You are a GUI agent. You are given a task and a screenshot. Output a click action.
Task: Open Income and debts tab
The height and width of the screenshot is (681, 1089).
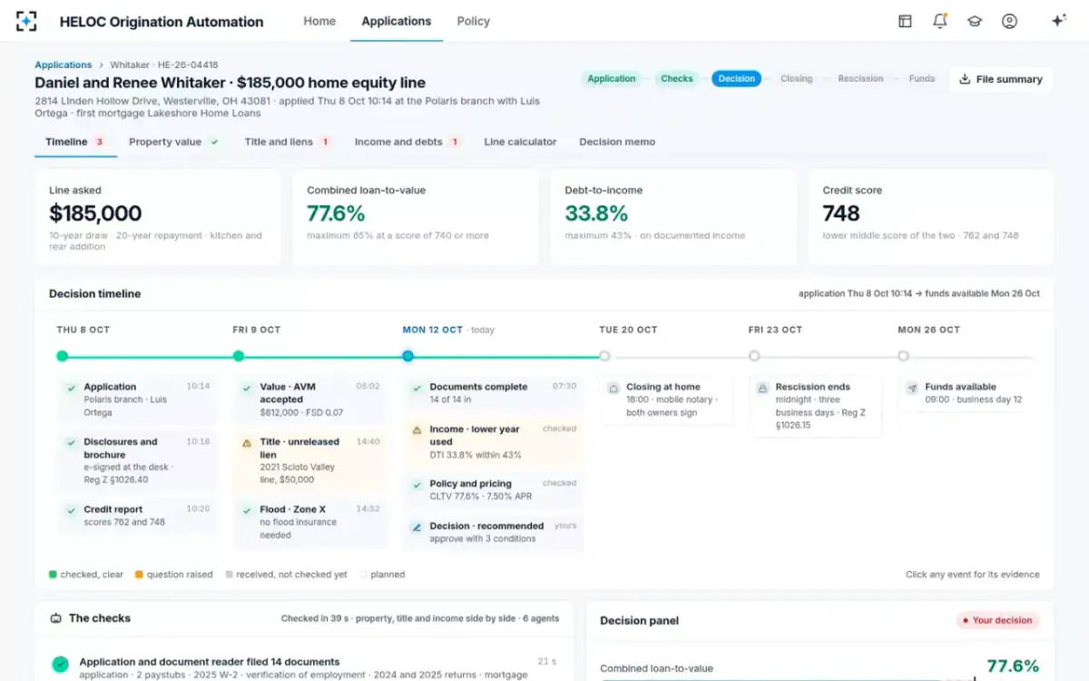[x=407, y=142]
